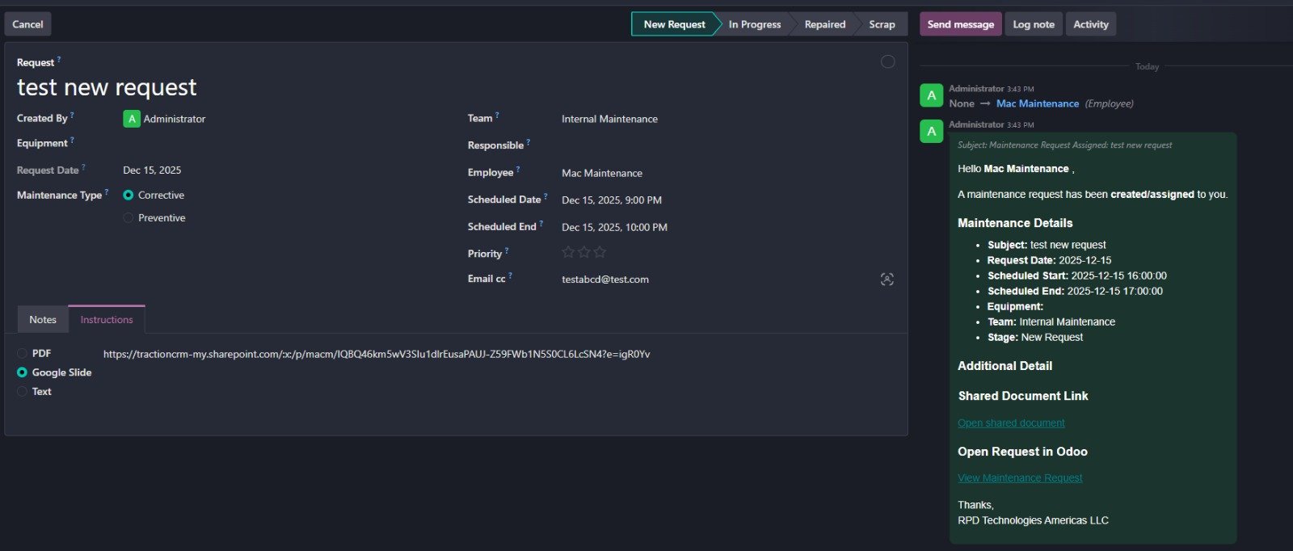Open the shared document link
The image size is (1293, 551).
coord(1011,423)
